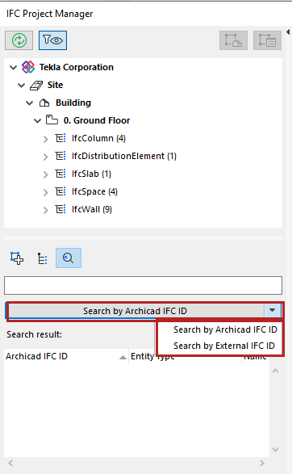Collapse the side panel arrow at top right
The height and width of the screenshot is (474, 292).
point(288,31)
